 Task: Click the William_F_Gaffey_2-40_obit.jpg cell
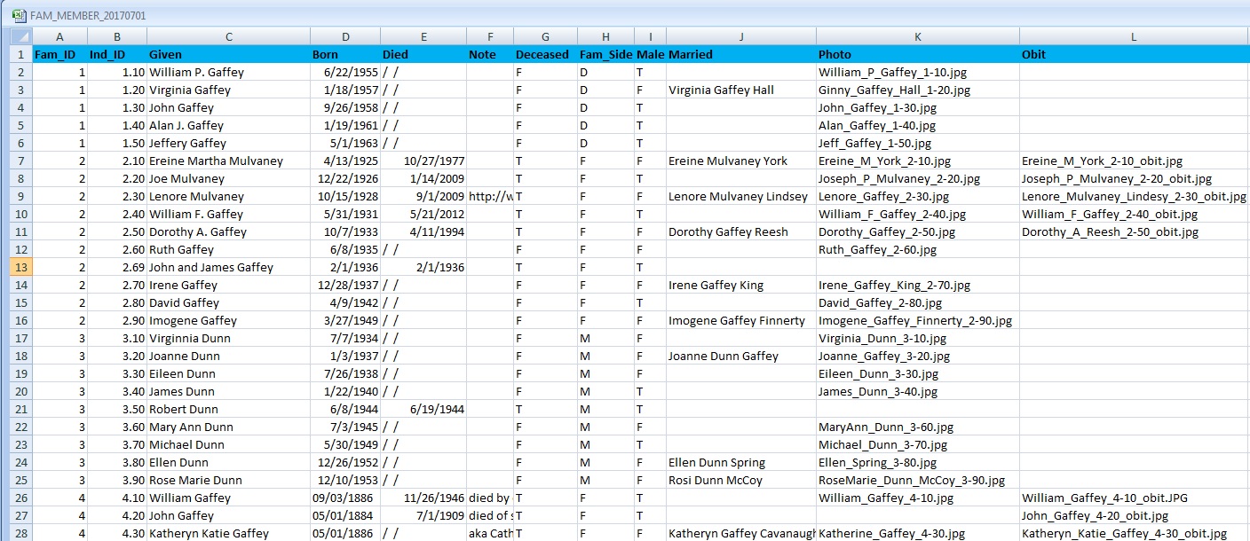click(1135, 214)
